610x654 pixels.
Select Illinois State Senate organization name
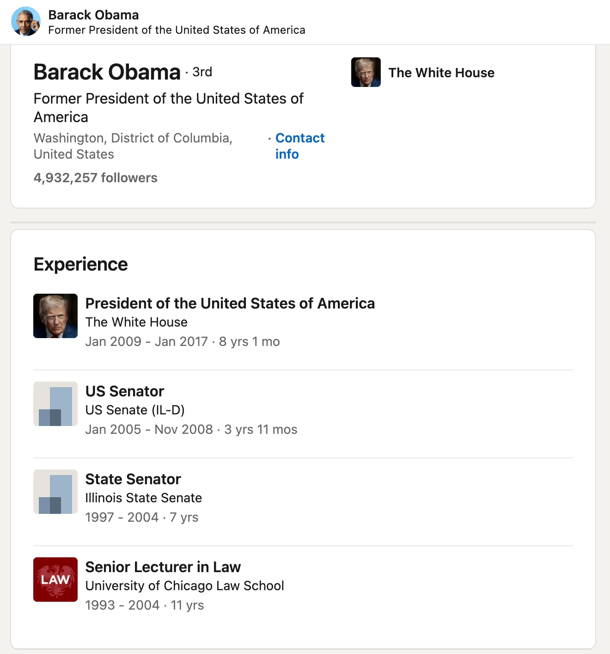(x=144, y=498)
